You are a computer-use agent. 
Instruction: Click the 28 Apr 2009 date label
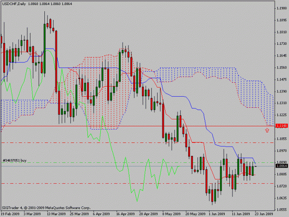coord(148,214)
